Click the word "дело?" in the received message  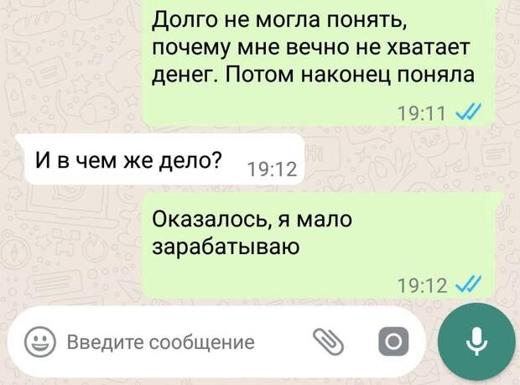pos(190,160)
